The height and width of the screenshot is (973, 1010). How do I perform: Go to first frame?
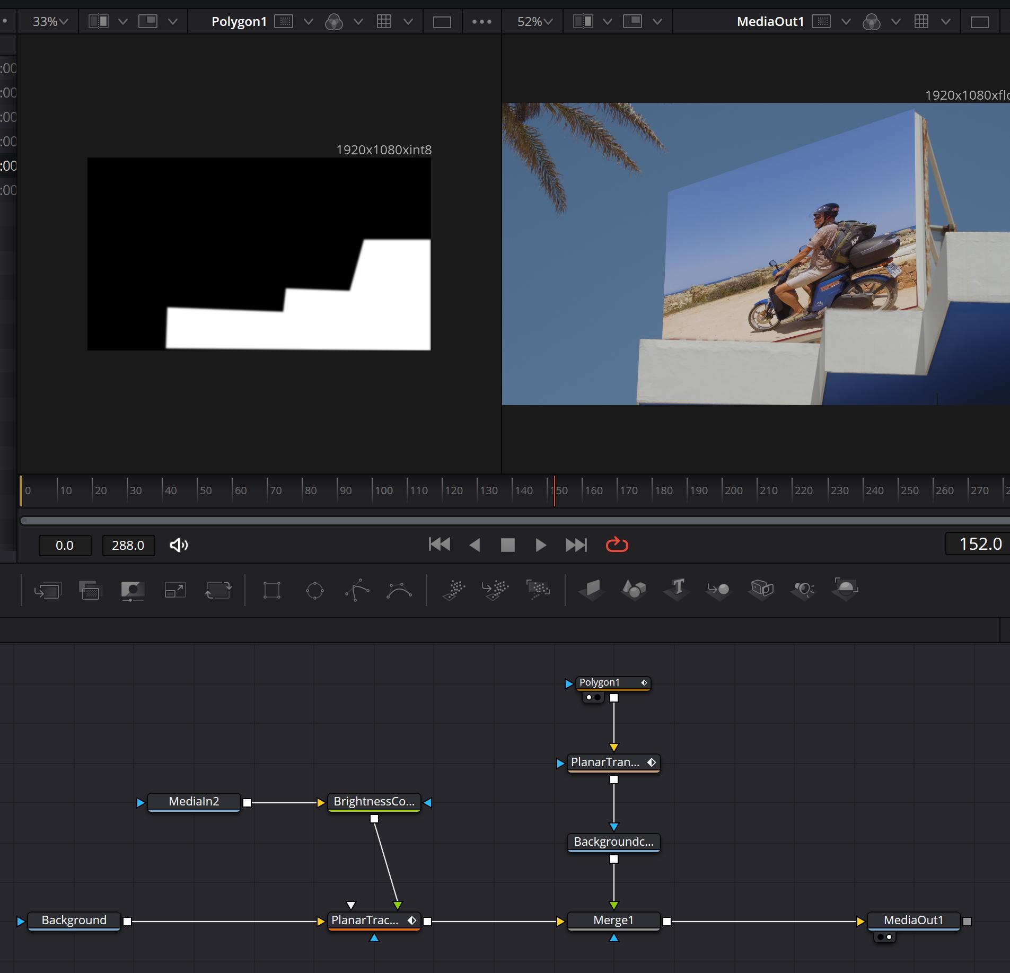click(440, 545)
